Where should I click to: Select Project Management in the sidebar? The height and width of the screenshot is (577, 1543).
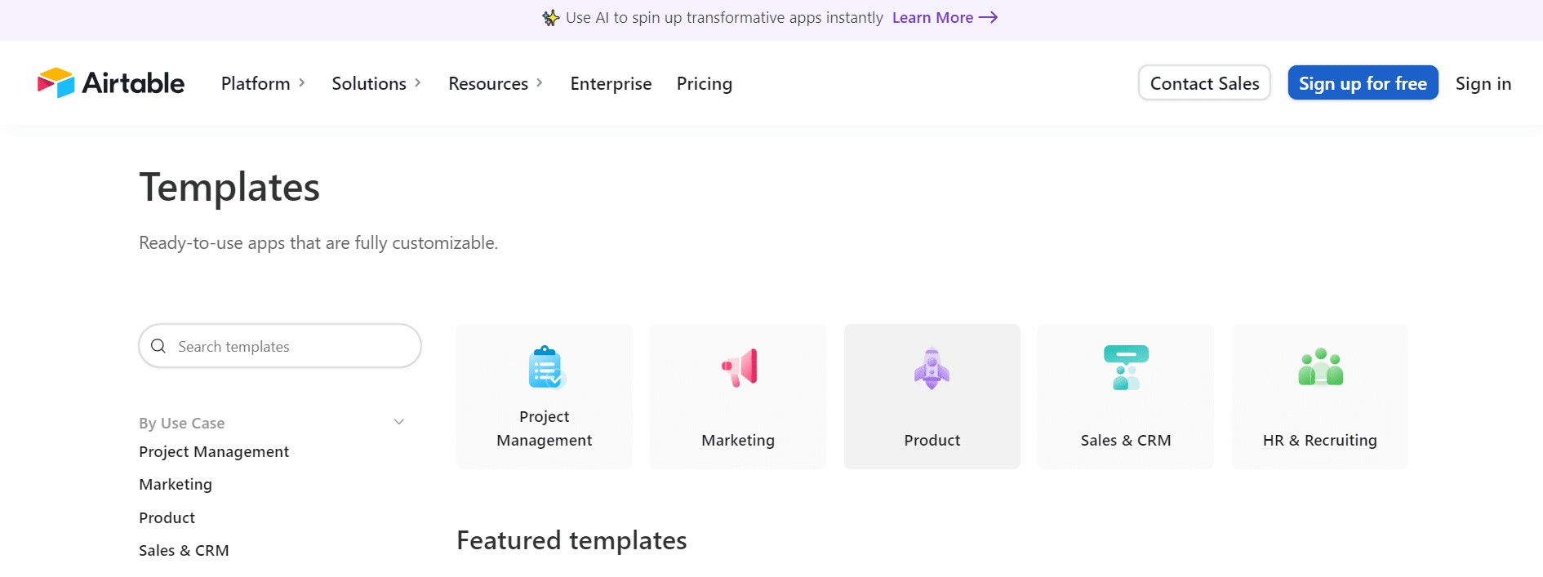(x=214, y=451)
